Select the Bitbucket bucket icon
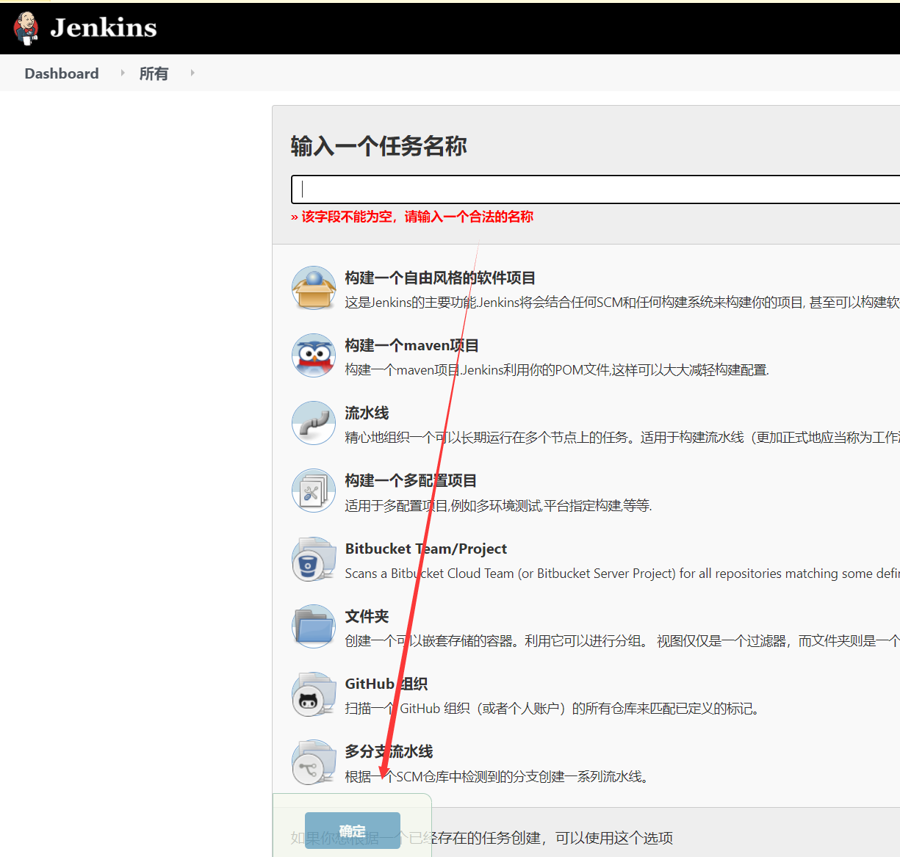This screenshot has width=900, height=857. click(x=314, y=559)
